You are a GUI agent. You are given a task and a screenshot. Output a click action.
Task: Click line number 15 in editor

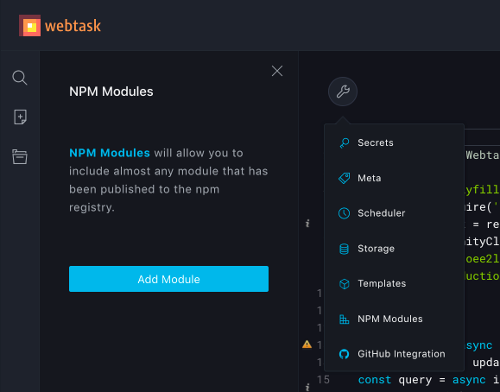click(x=323, y=380)
